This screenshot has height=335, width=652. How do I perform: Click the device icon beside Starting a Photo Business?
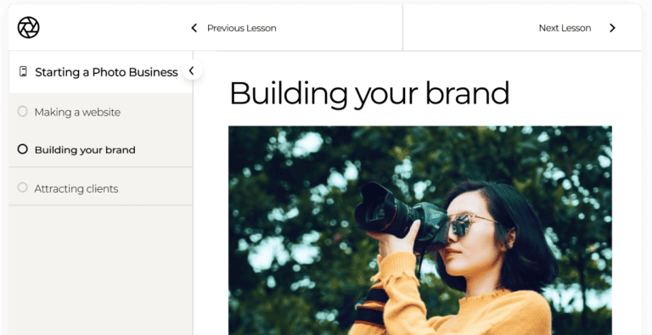pyautogui.click(x=23, y=71)
